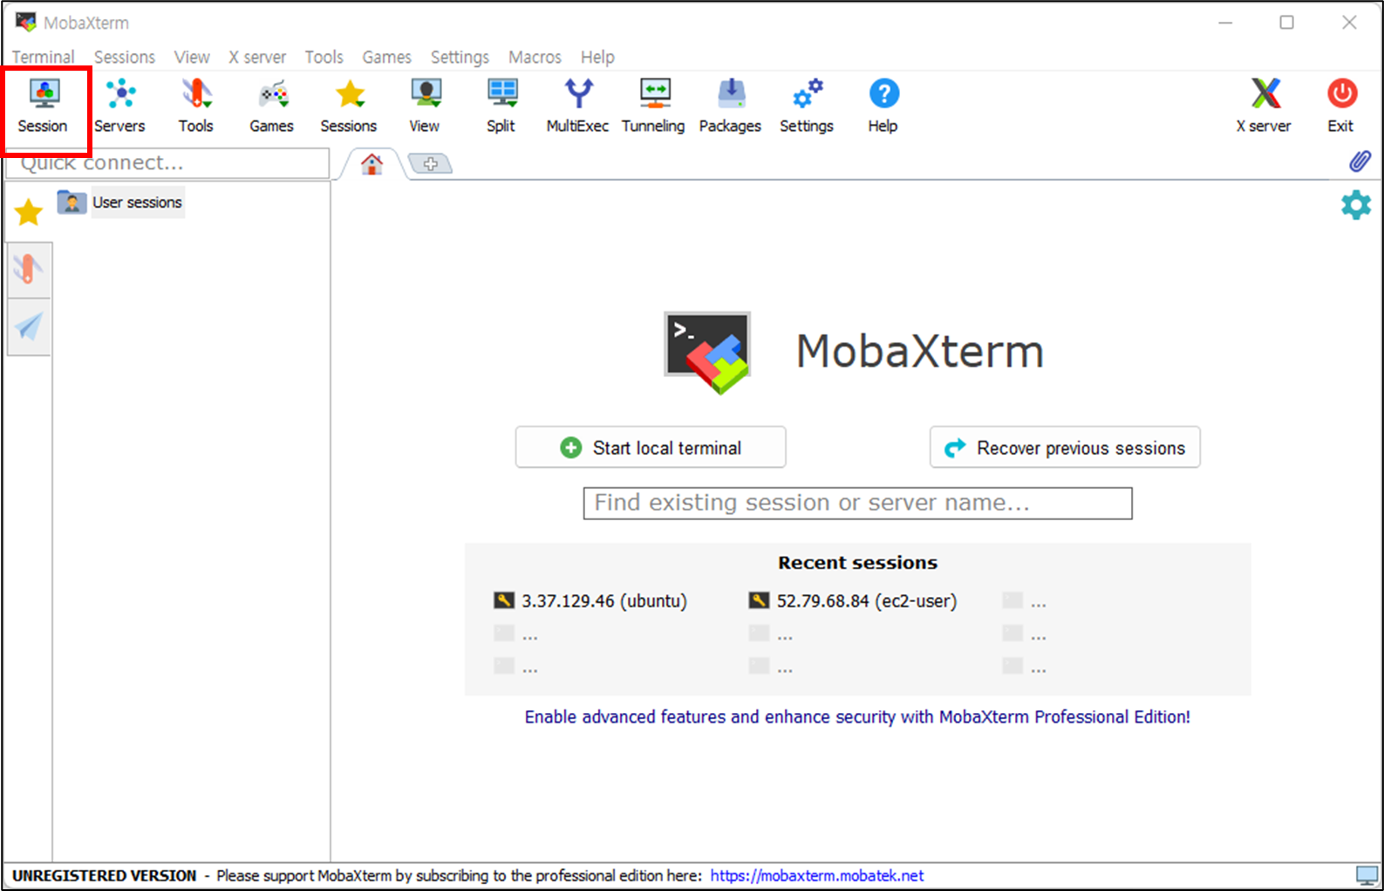Click the Help question mark icon
This screenshot has width=1384, height=891.
(883, 106)
